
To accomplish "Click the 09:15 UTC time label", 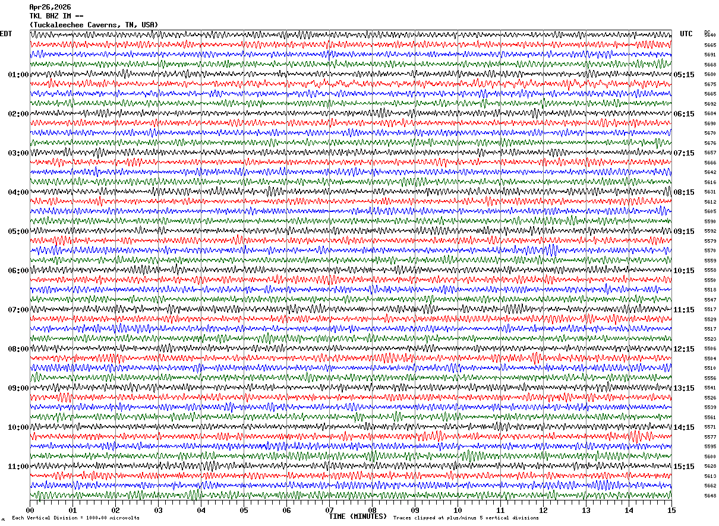I will pyautogui.click(x=684, y=232).
